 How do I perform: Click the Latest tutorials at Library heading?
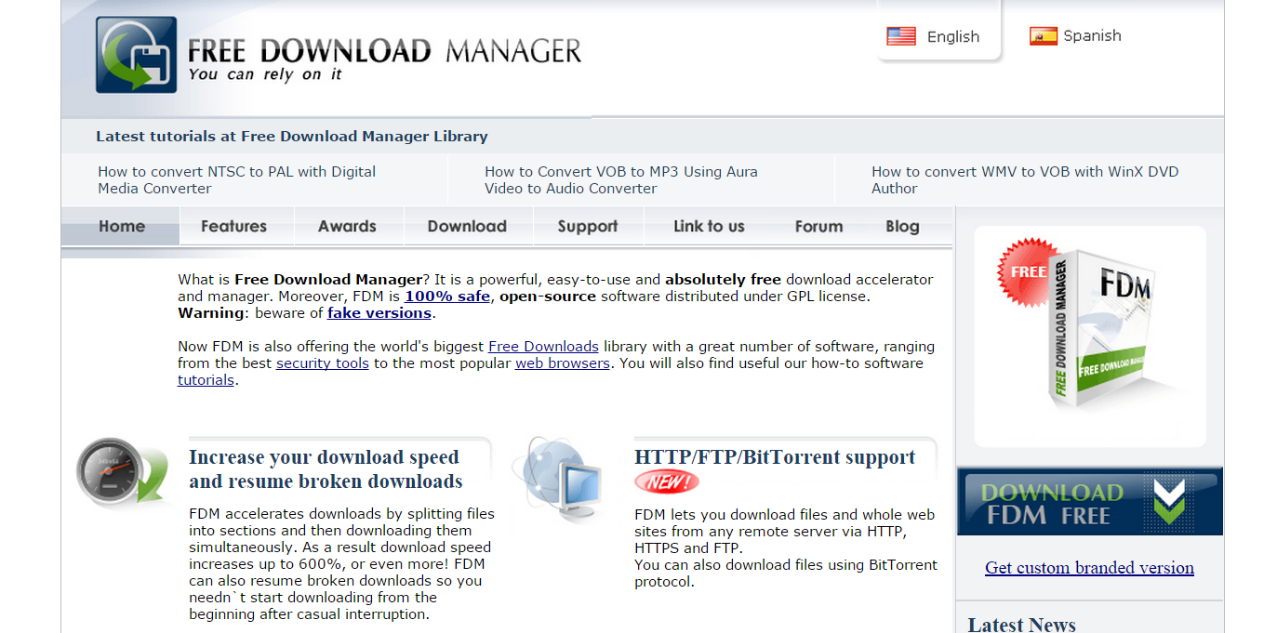[292, 136]
